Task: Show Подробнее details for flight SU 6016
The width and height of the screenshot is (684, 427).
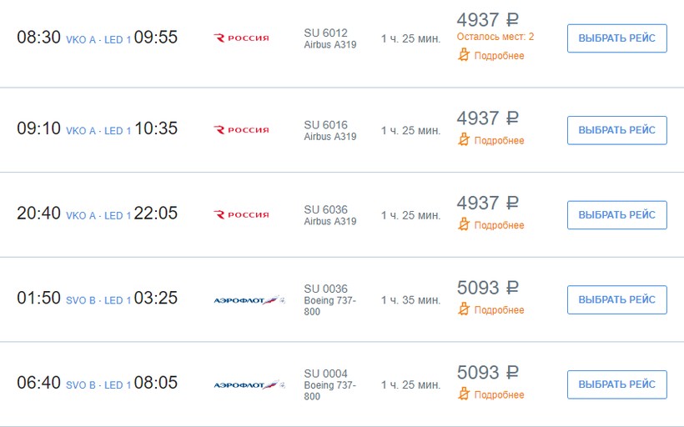Action: pos(499,141)
